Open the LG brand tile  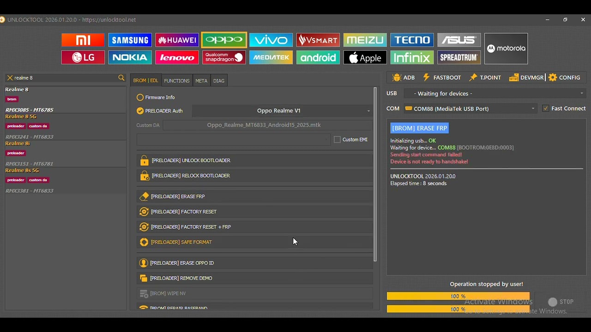click(x=83, y=57)
